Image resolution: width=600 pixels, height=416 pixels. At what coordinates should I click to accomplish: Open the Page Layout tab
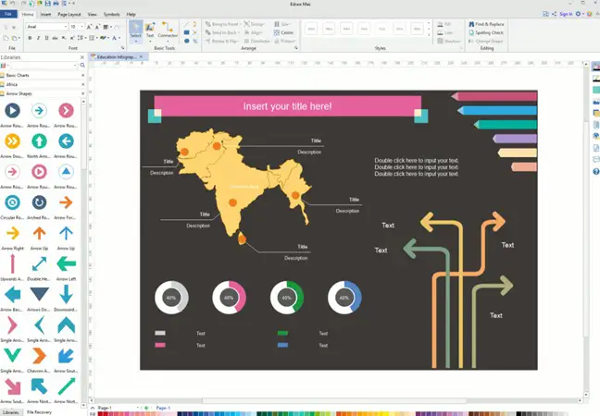tap(69, 15)
